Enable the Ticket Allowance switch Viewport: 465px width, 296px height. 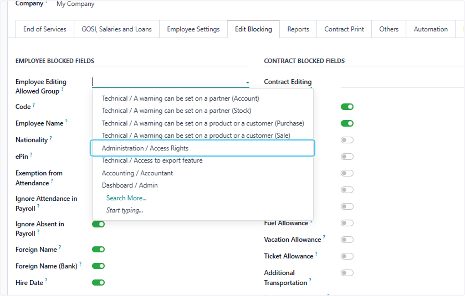point(347,256)
